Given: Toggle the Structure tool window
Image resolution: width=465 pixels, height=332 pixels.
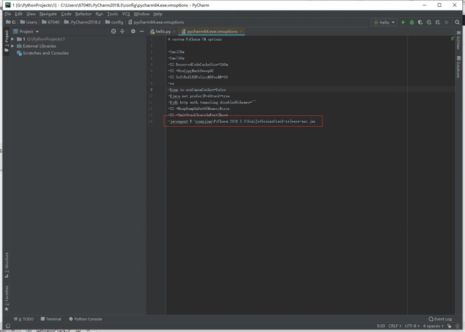Looking at the screenshot, I should [6, 265].
